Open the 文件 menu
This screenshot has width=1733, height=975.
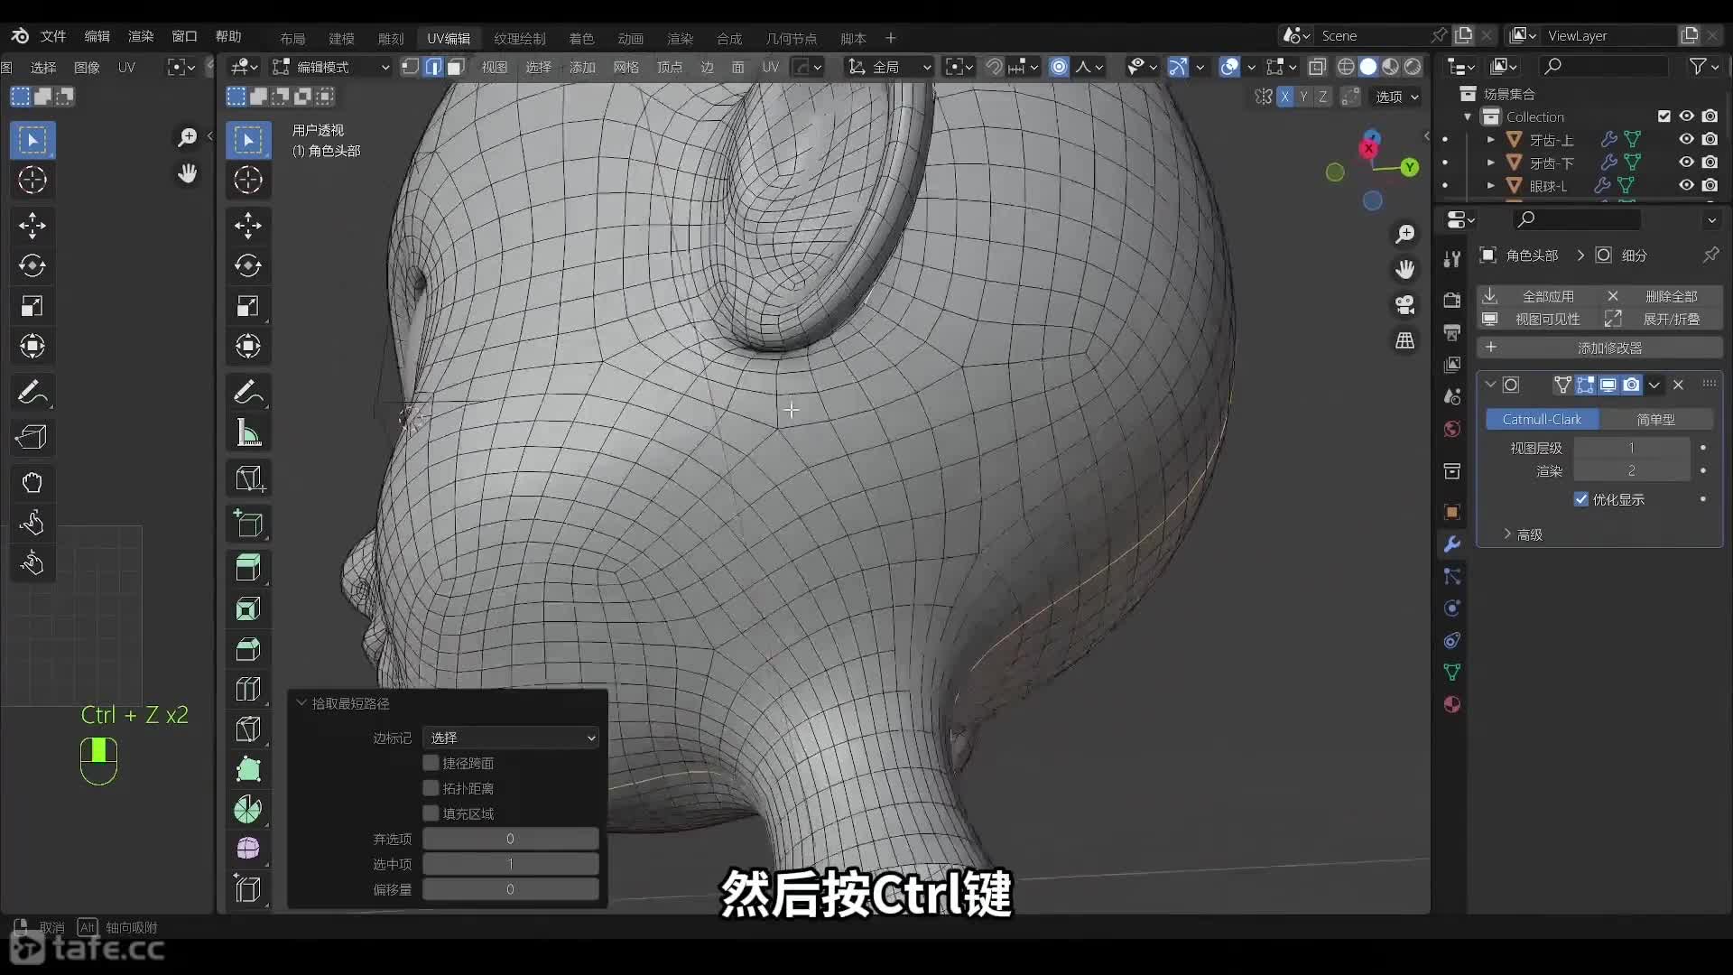pos(53,36)
